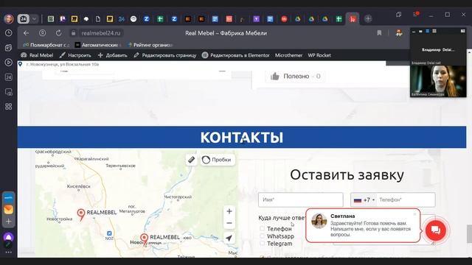Open the sidebar three-dots more menu
The height and width of the screenshot is (265, 472).
click(x=8, y=252)
